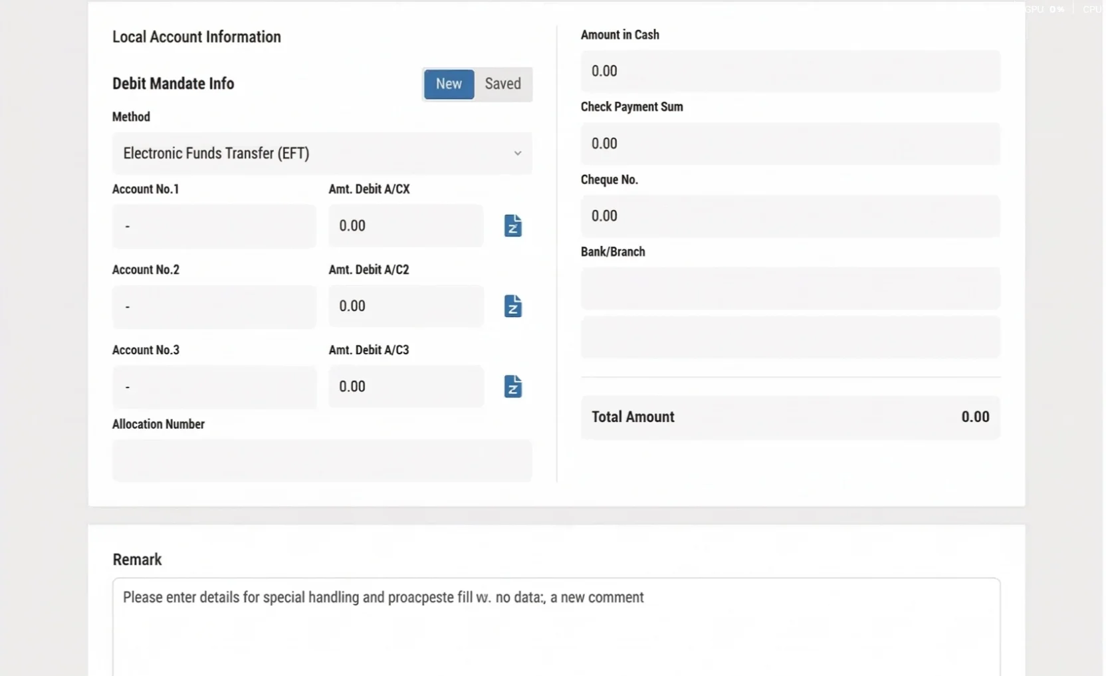Select the Total Amount summary row

[x=790, y=417]
